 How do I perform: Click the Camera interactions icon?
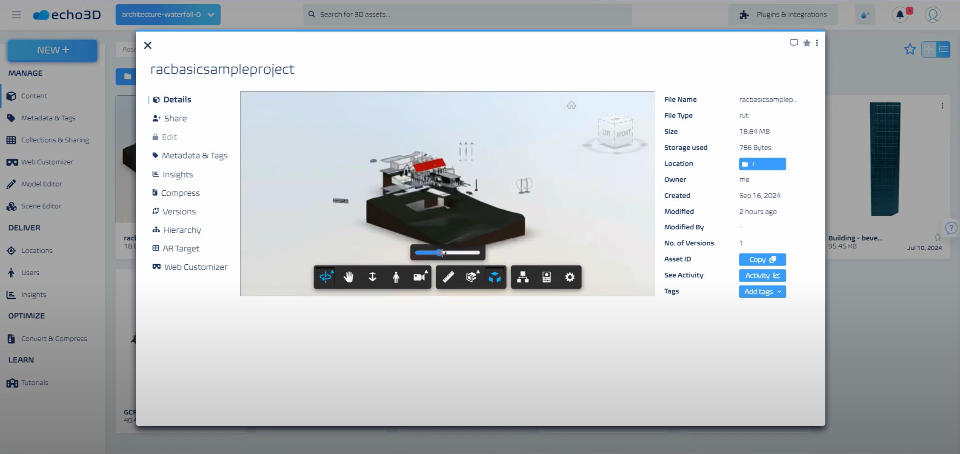tap(420, 277)
